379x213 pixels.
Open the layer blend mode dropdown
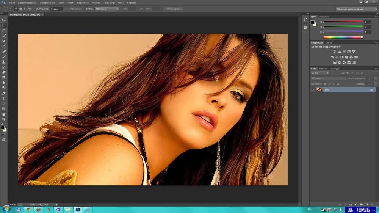point(328,78)
